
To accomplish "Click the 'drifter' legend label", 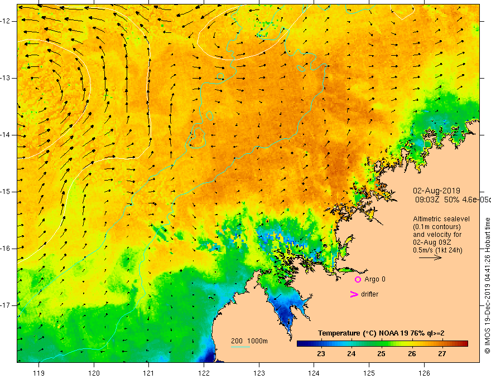I will (369, 294).
